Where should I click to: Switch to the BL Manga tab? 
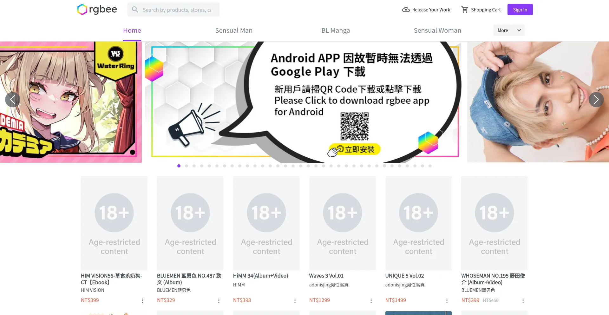tap(336, 30)
